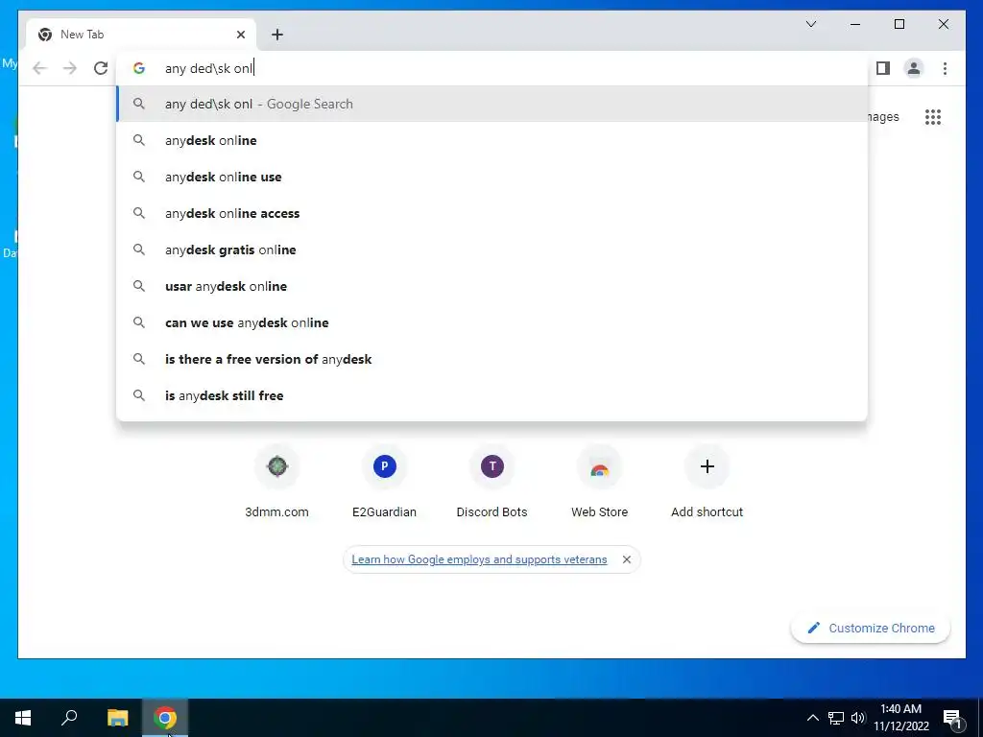Click the Chrome taskbar icon
This screenshot has height=737, width=983.
(x=165, y=718)
